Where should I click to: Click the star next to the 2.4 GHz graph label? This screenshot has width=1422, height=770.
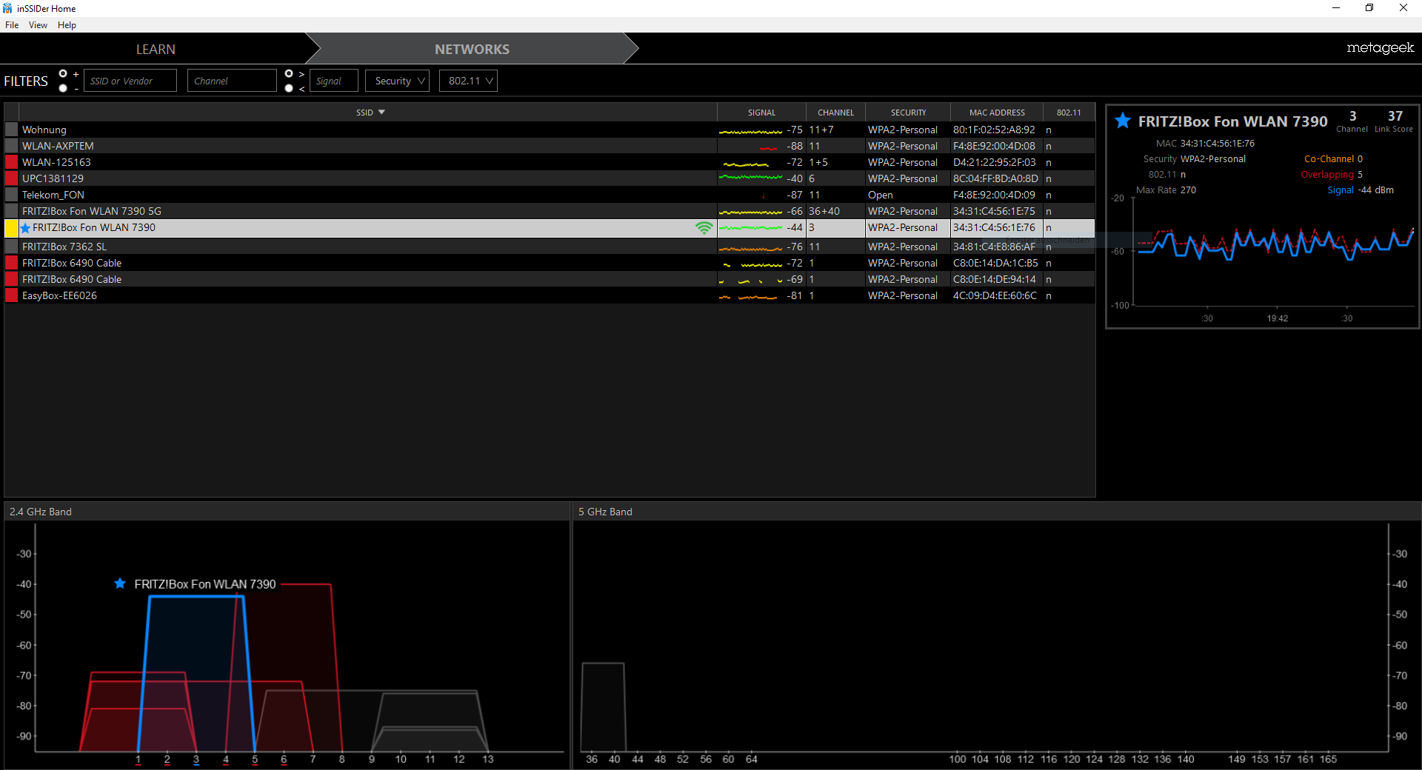point(120,583)
